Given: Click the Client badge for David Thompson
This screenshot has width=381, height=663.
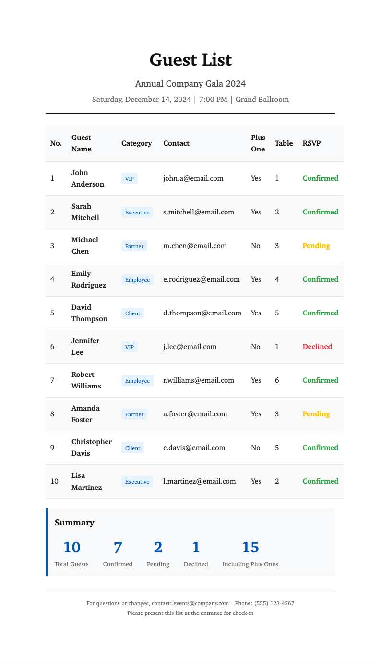Looking at the screenshot, I should 132,313.
